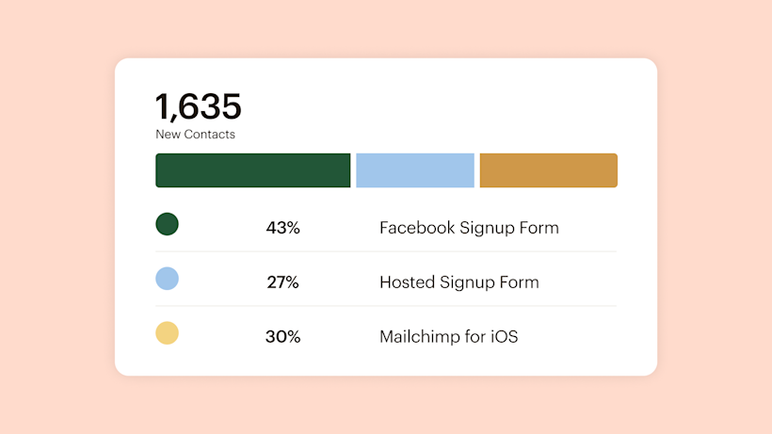Click blank card area right of 1,635

point(452,104)
